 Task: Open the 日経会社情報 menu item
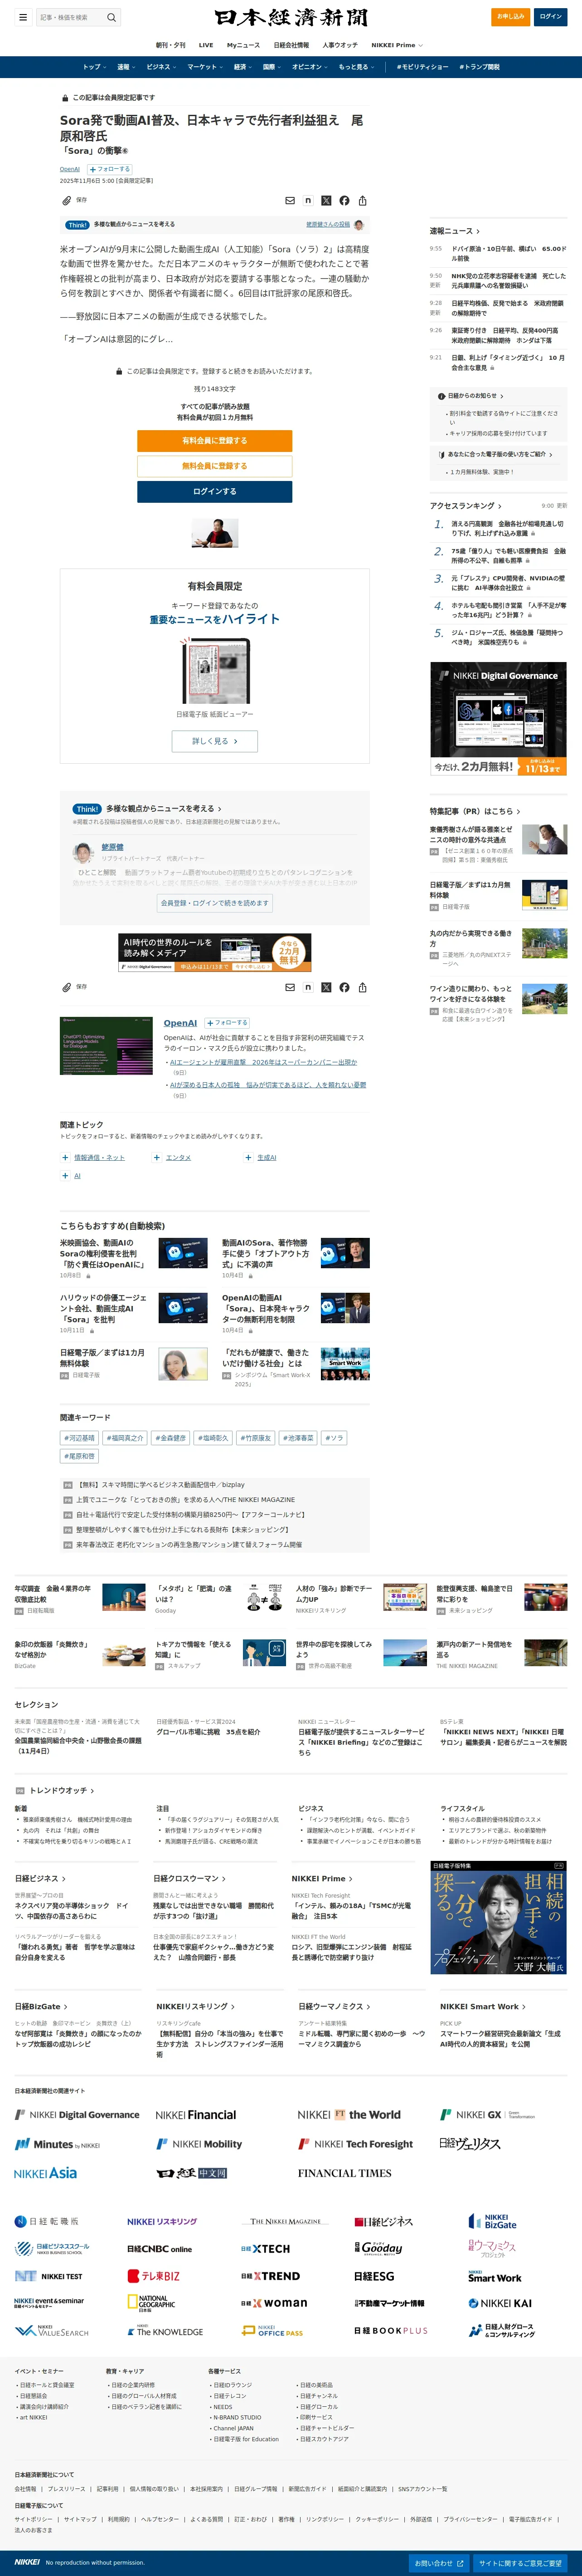tap(291, 45)
